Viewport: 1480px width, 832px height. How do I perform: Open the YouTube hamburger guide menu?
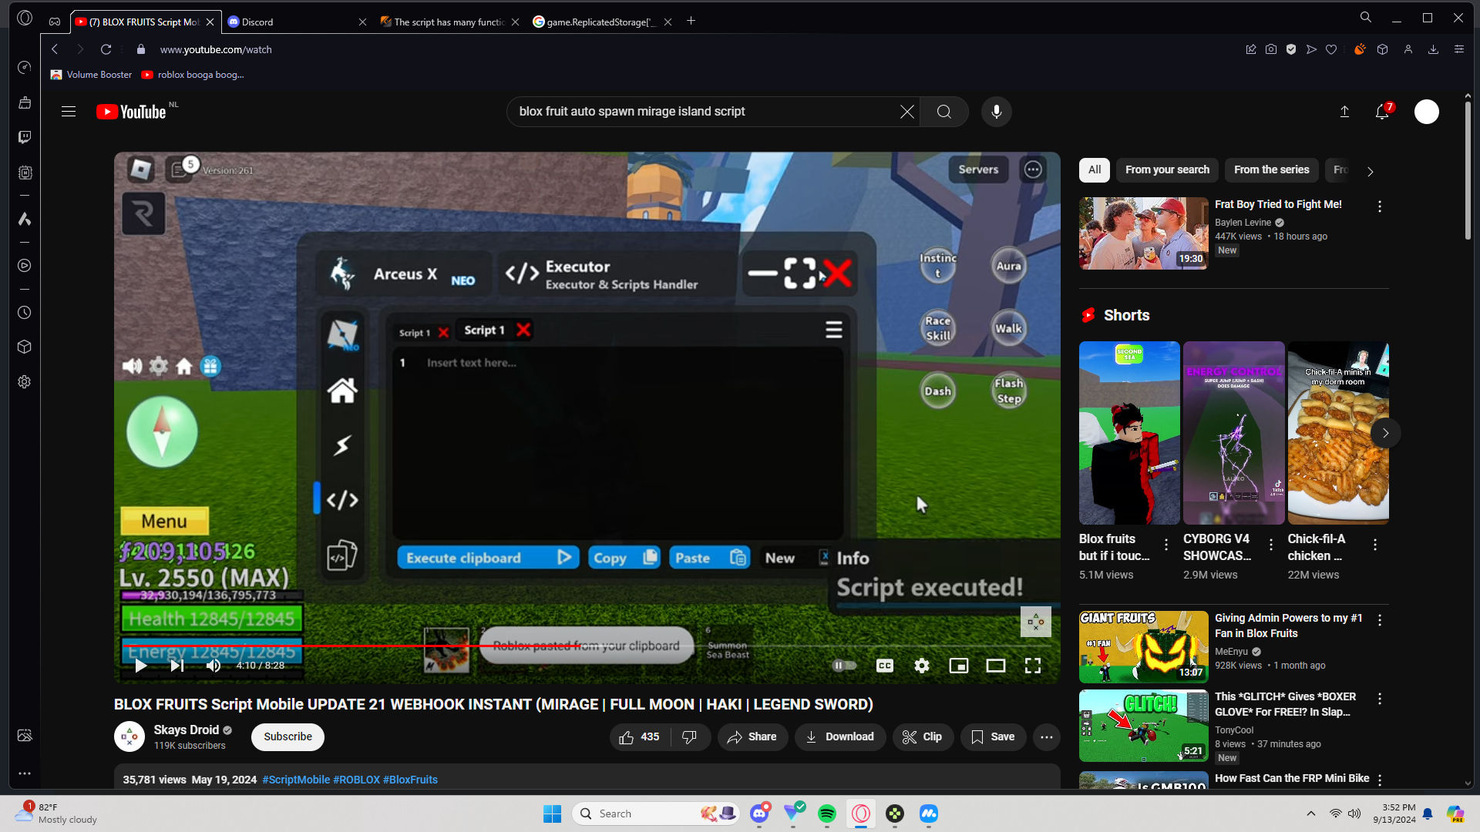click(x=69, y=112)
